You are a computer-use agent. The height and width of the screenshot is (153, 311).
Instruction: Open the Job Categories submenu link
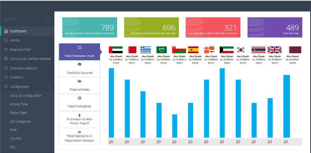[20, 121]
